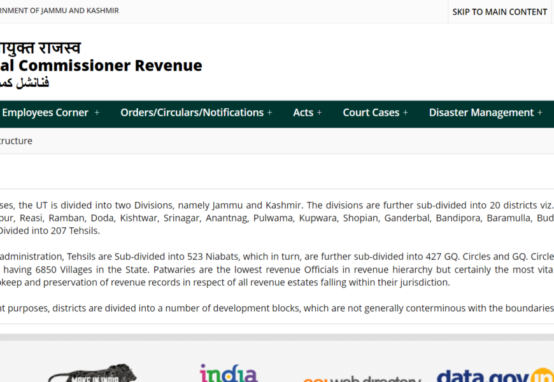Expand the Orders/Circulars/Notifications plus sign
This screenshot has width=554, height=382.
pos(270,113)
